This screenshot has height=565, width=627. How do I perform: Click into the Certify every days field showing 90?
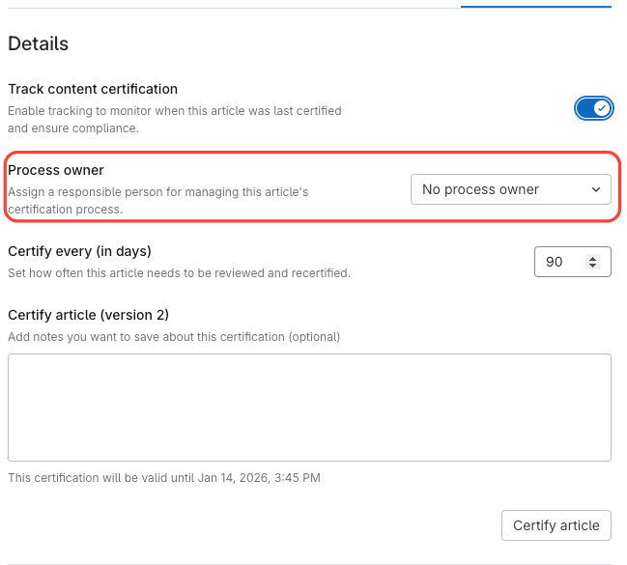point(560,262)
